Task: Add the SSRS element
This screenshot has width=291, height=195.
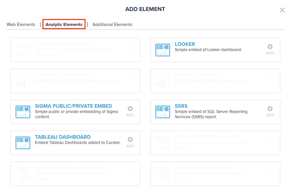Action: (270, 111)
